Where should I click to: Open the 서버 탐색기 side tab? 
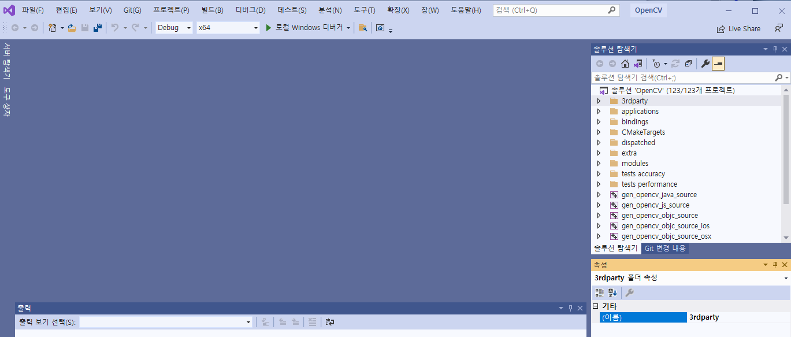point(7,61)
